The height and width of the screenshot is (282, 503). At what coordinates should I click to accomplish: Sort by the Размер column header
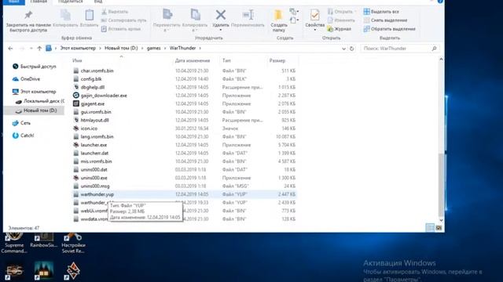point(277,60)
